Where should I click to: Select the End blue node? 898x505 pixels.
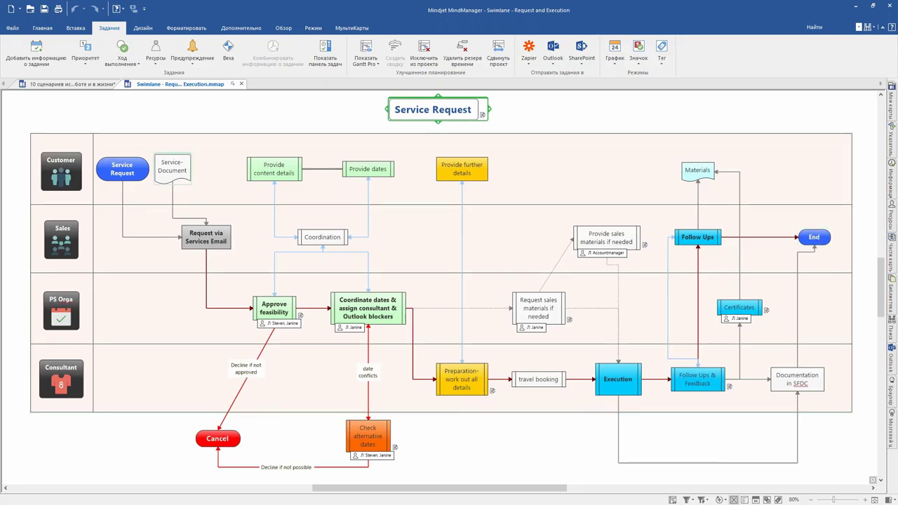point(814,237)
